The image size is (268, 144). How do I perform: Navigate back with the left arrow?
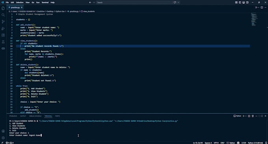[x=90, y=2]
